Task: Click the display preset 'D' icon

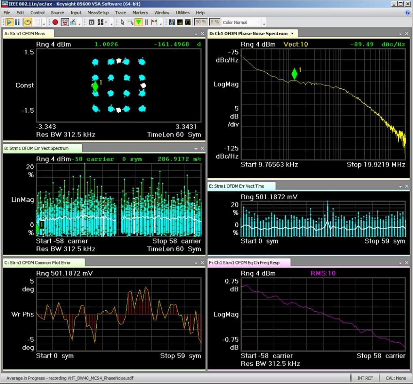Action: click(91, 22)
